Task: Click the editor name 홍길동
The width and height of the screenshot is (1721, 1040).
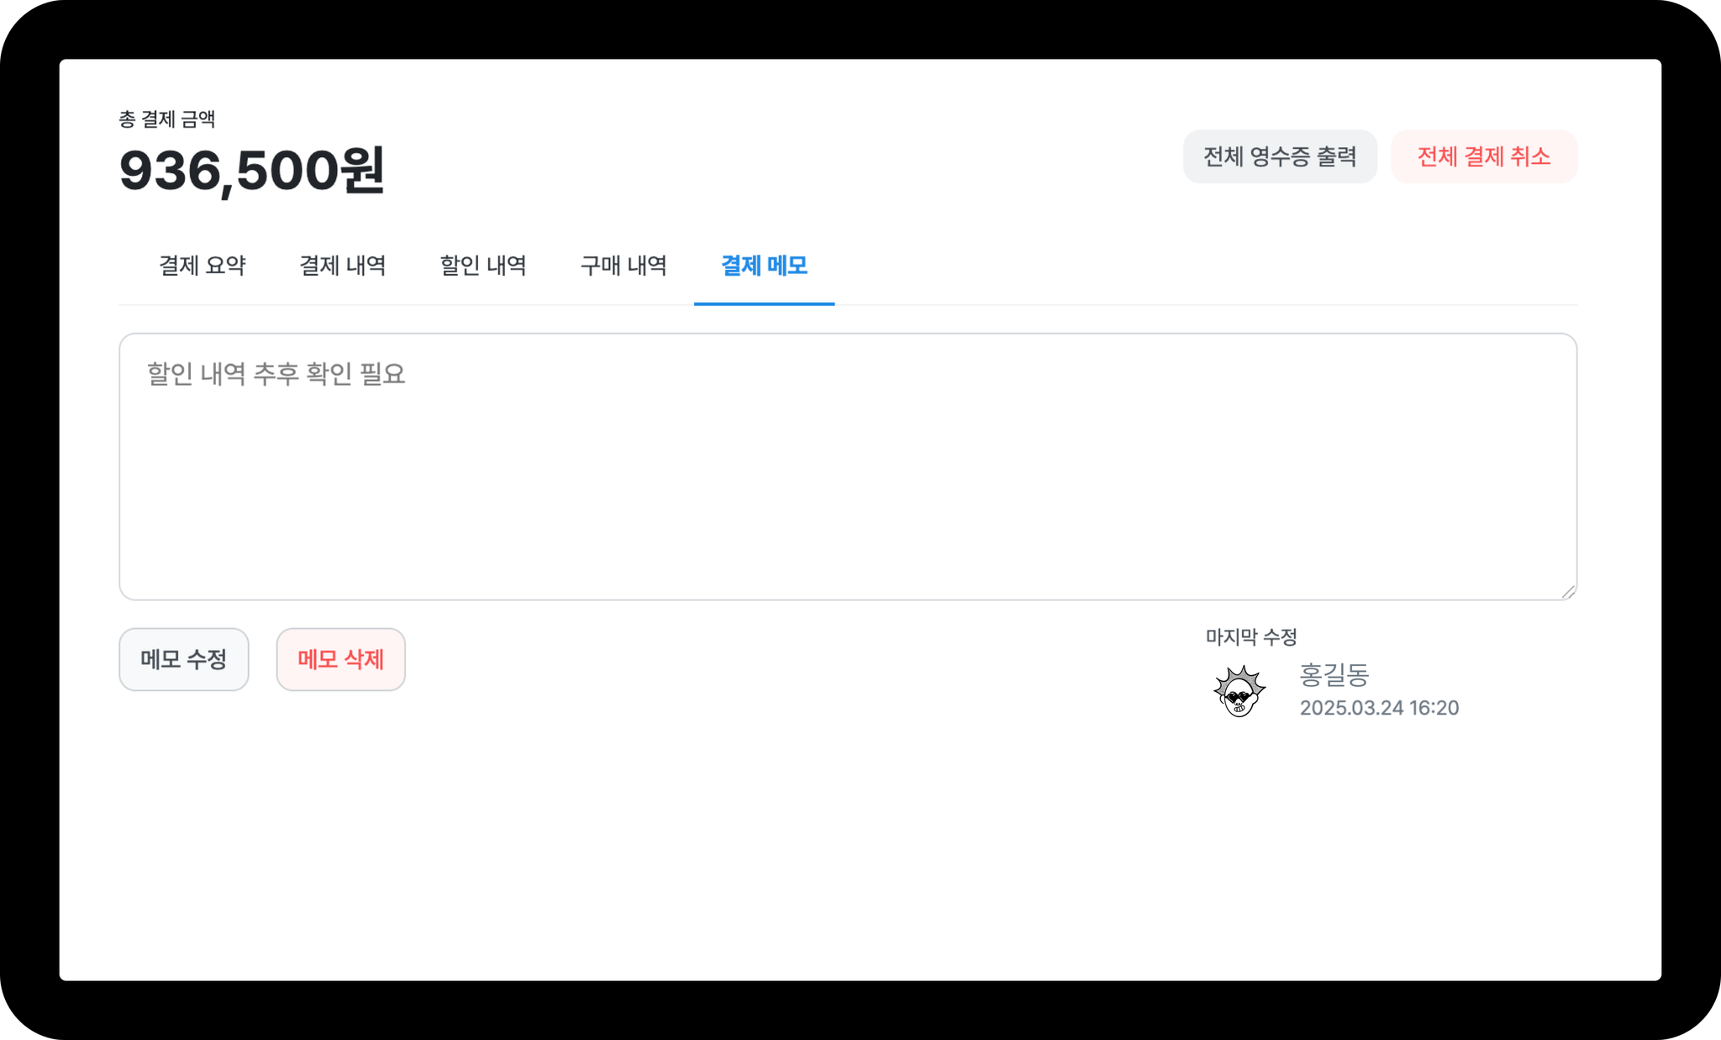Action: click(1334, 674)
